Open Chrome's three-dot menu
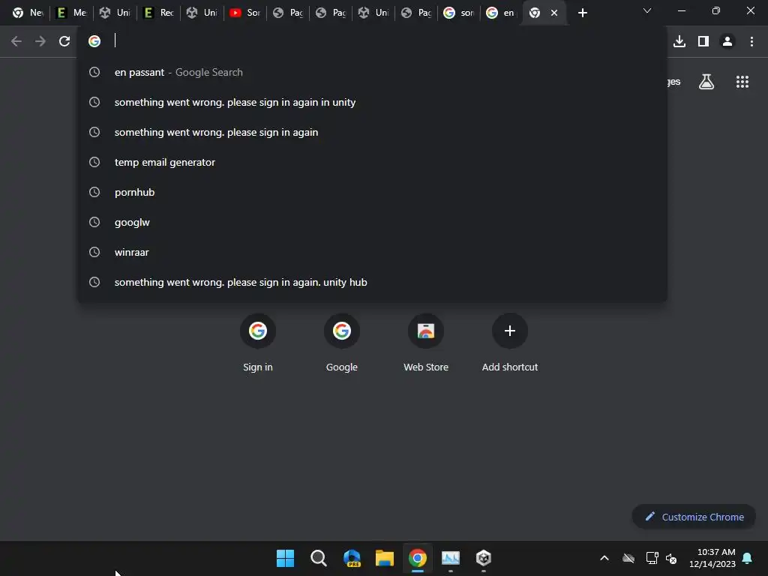 [751, 41]
